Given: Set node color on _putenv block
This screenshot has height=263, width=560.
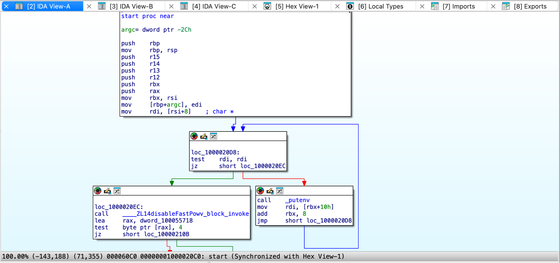Looking at the screenshot, I should [x=260, y=191].
